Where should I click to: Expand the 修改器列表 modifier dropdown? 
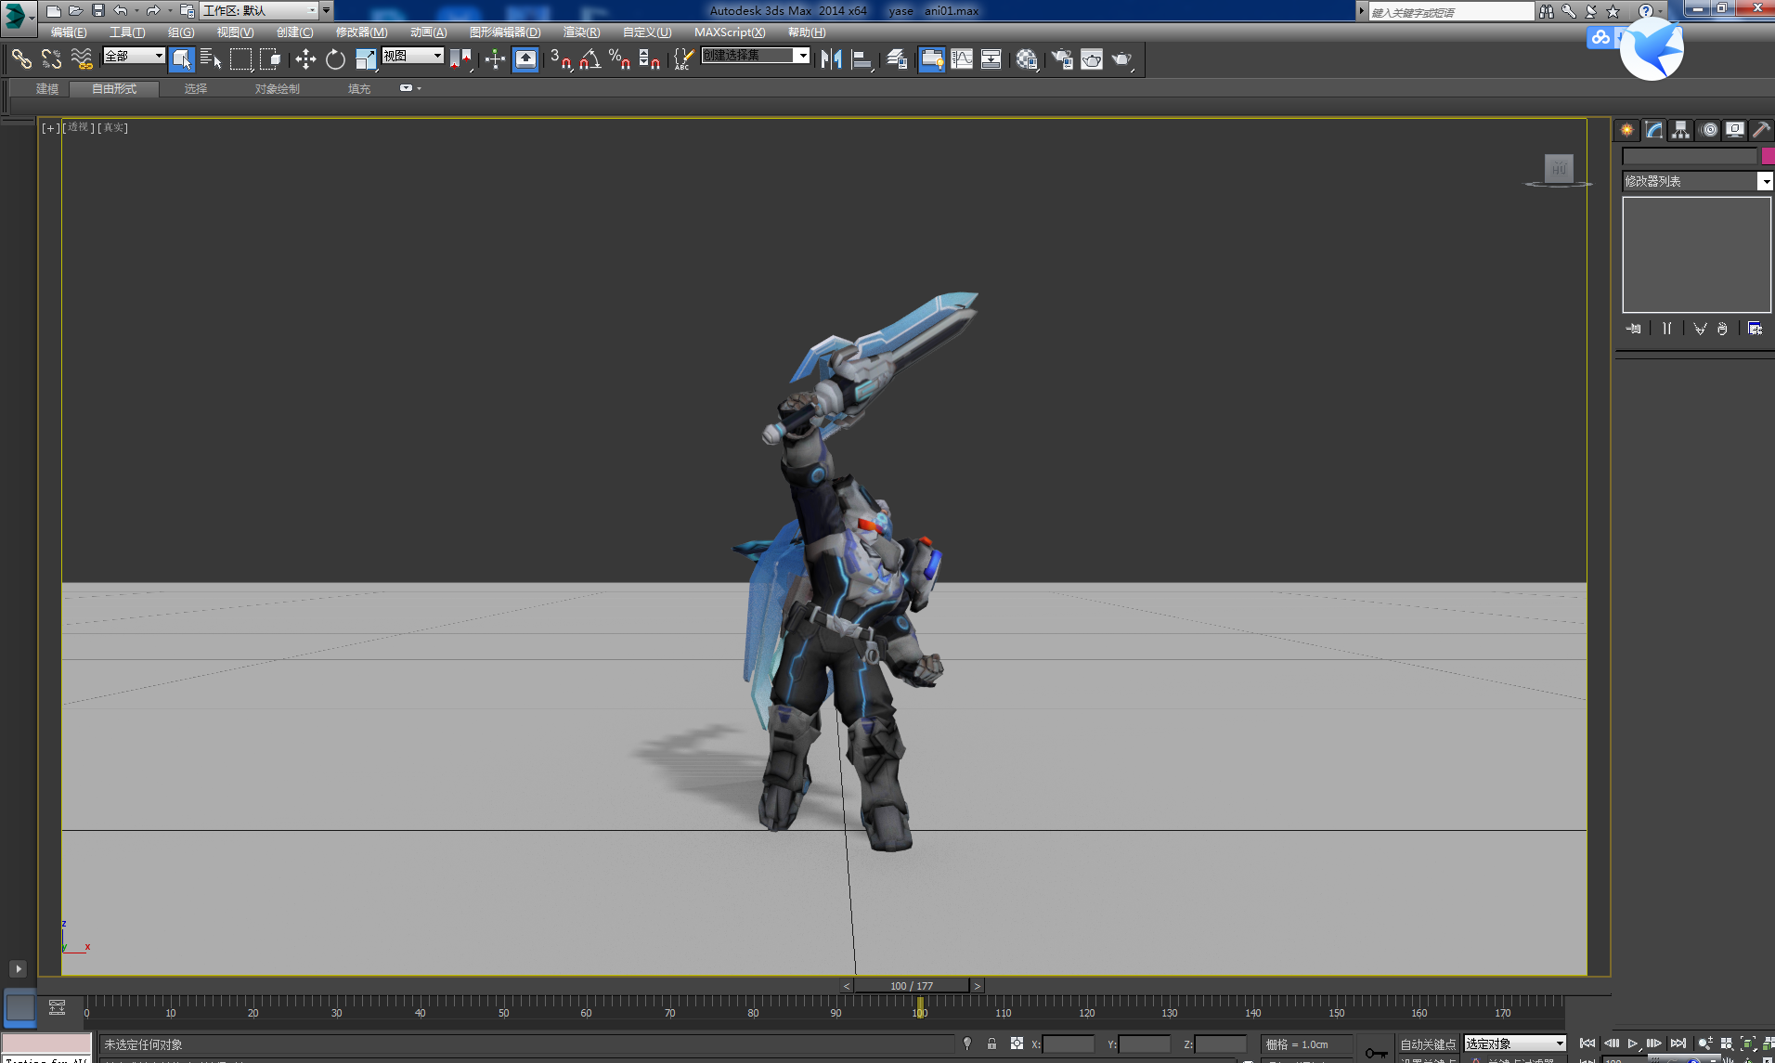(x=1765, y=182)
